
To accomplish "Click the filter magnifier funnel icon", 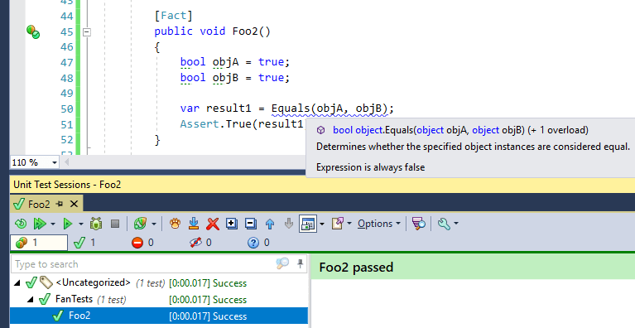I will [x=418, y=224].
